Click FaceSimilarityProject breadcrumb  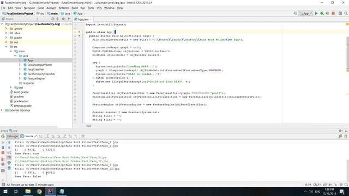17,14
